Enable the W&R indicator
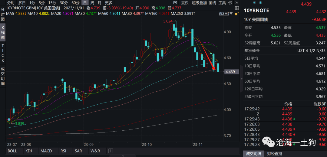Image resolution: width=327 pixels, height=157 pixels. [95, 151]
